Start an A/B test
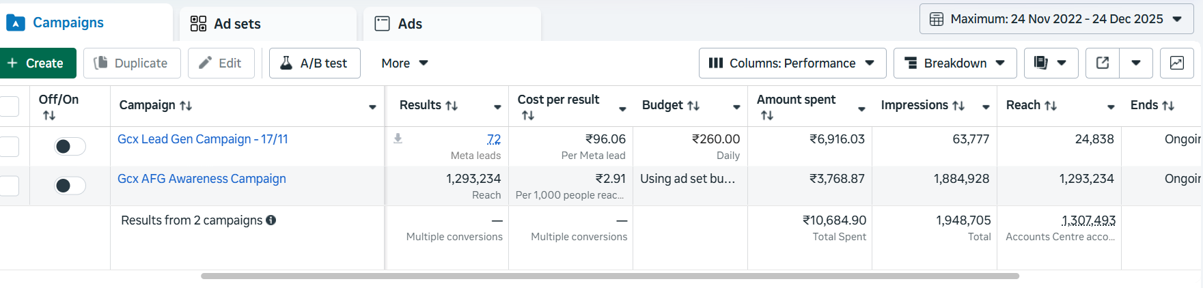1203x288 pixels. tap(314, 63)
